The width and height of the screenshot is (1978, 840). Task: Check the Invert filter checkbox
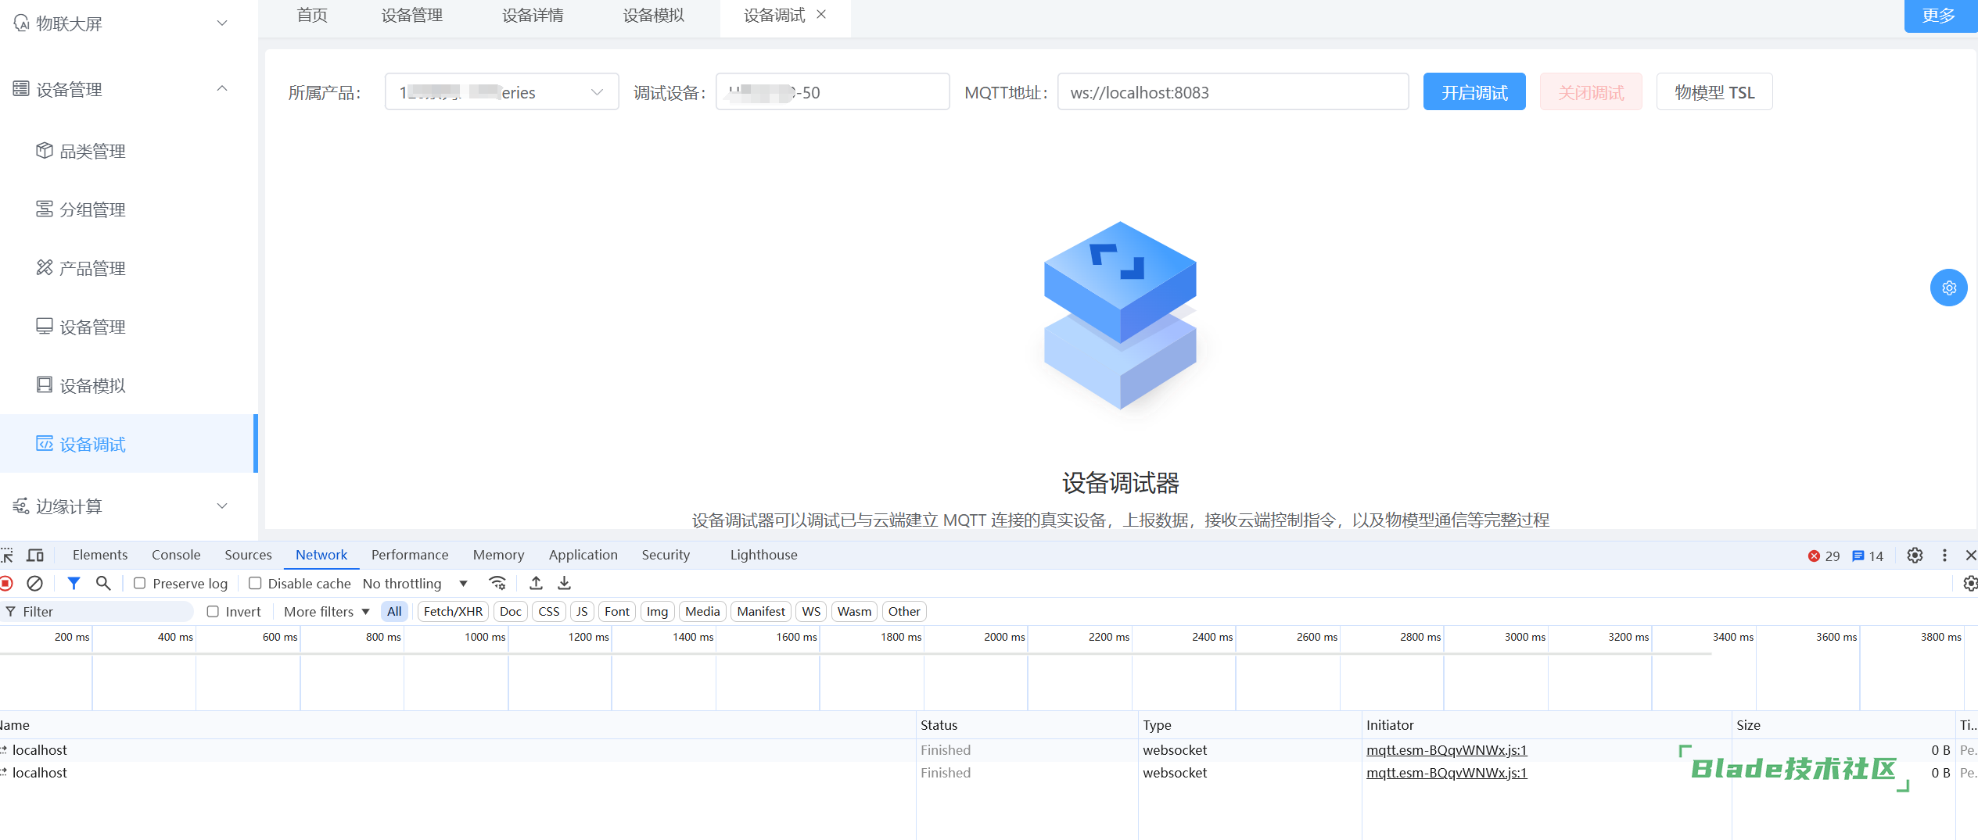(213, 611)
